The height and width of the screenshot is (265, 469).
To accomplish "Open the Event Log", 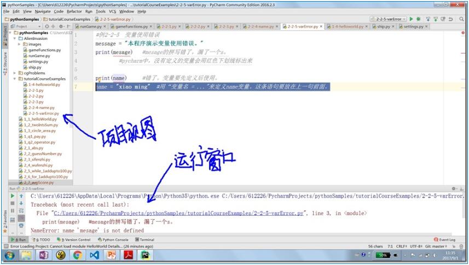I will tap(445, 240).
